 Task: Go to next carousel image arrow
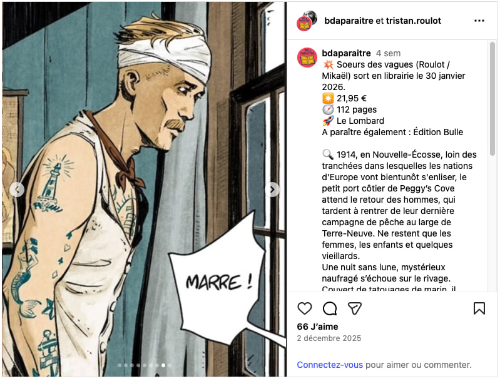(272, 190)
